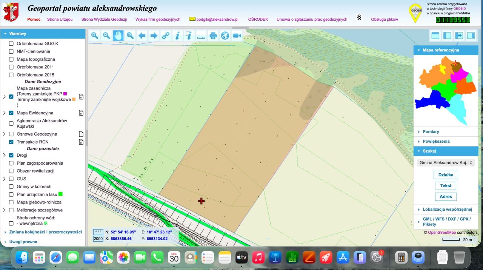Click the Działka search button
483x270 pixels.
446,175
